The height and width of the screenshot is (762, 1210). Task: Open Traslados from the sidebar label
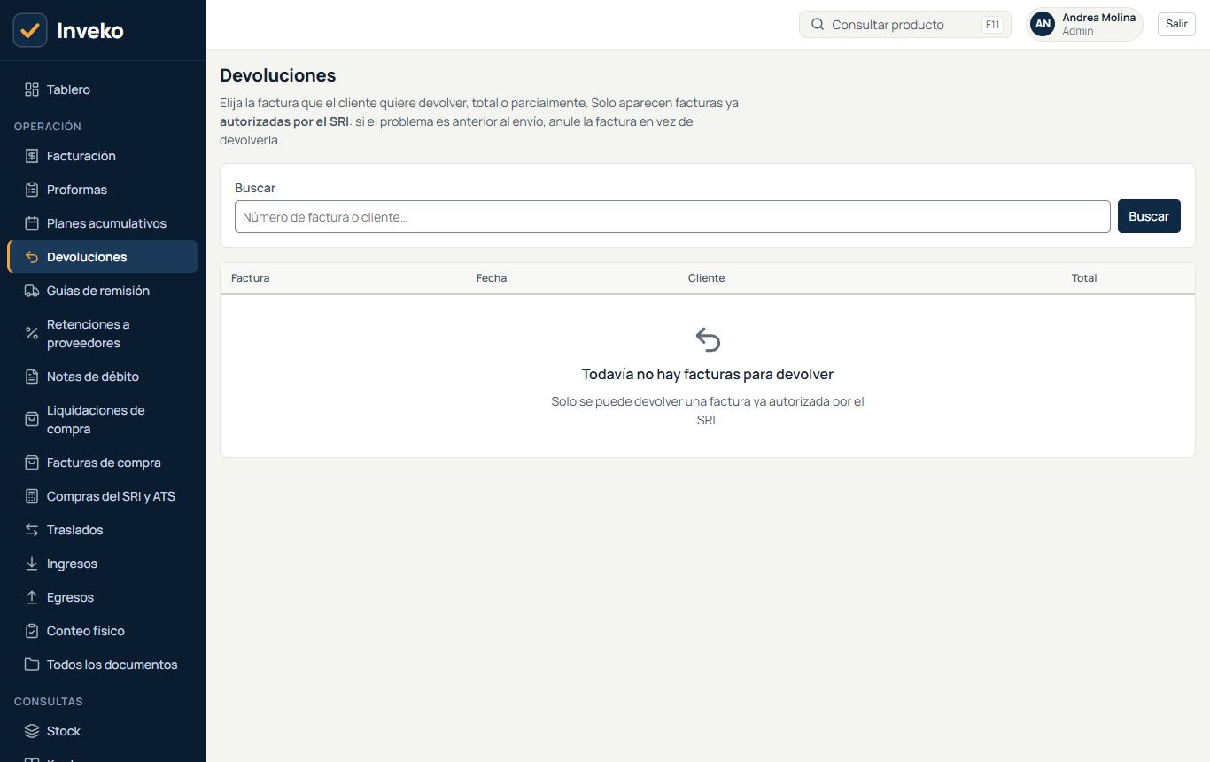(75, 530)
